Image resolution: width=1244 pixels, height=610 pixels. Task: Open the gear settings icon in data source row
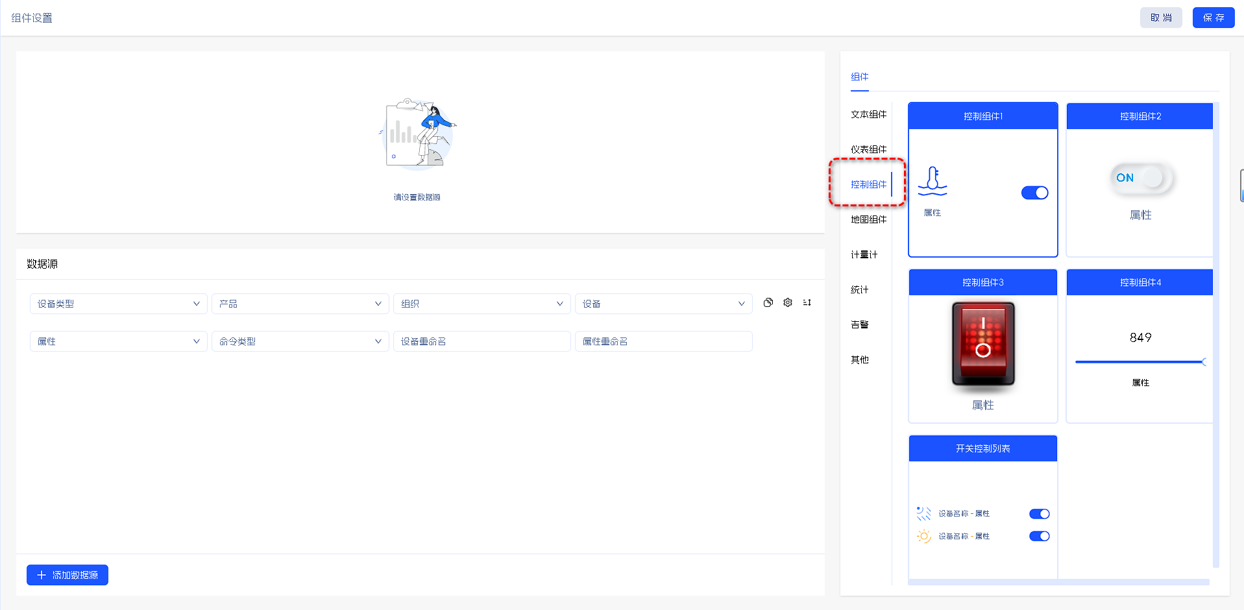click(x=787, y=302)
